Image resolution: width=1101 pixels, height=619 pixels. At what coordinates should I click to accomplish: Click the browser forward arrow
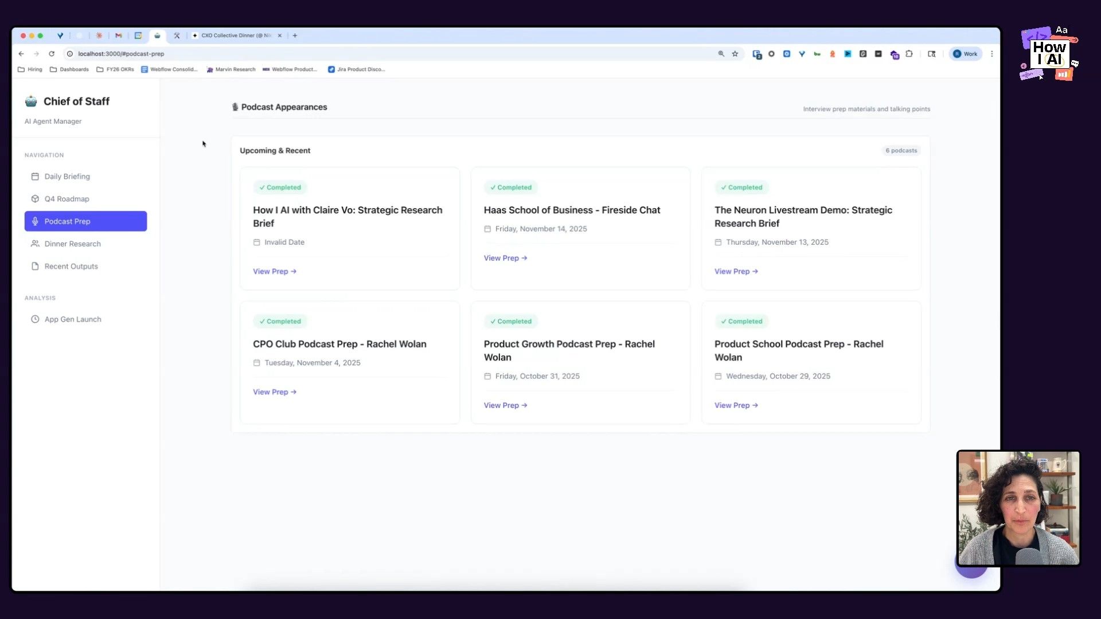(36, 54)
